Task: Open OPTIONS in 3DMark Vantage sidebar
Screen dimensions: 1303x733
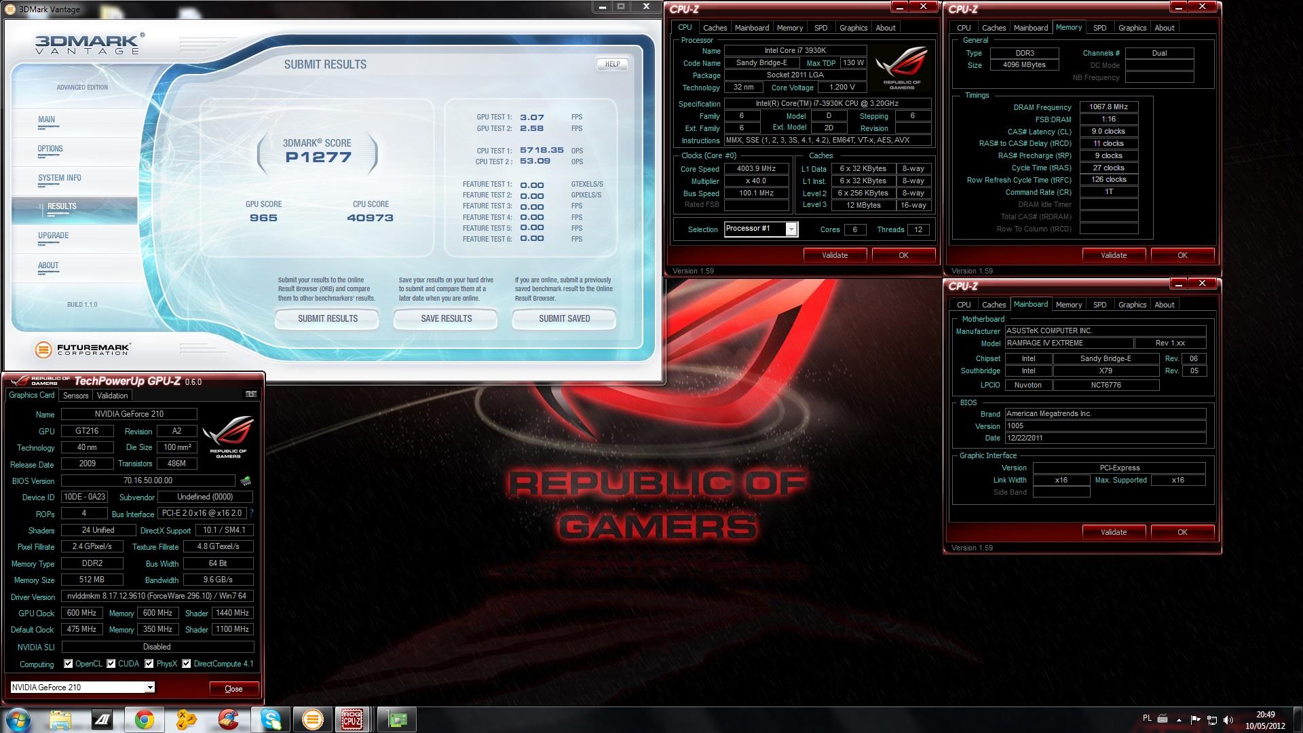Action: point(50,149)
